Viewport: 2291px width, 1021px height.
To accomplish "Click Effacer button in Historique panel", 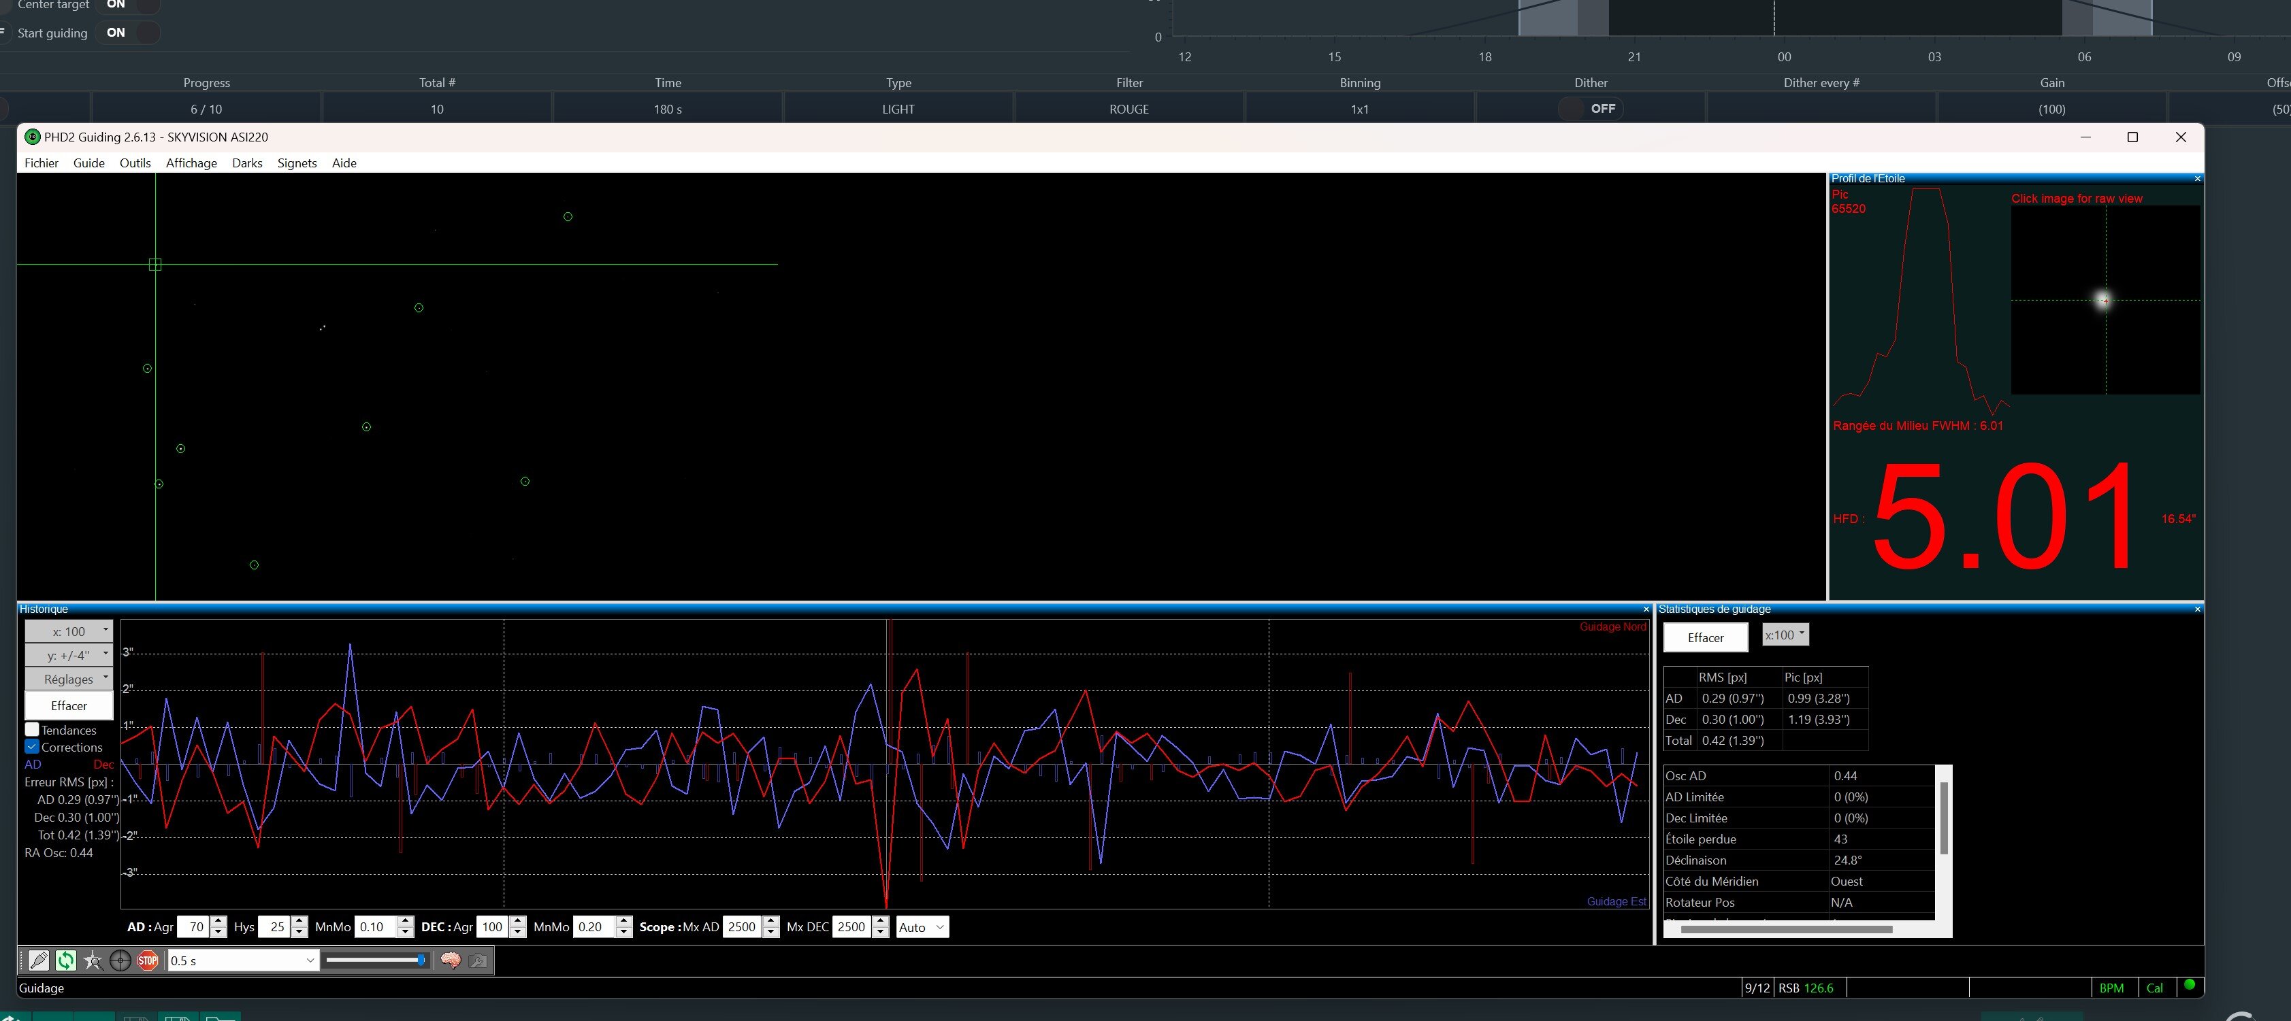I will click(69, 705).
